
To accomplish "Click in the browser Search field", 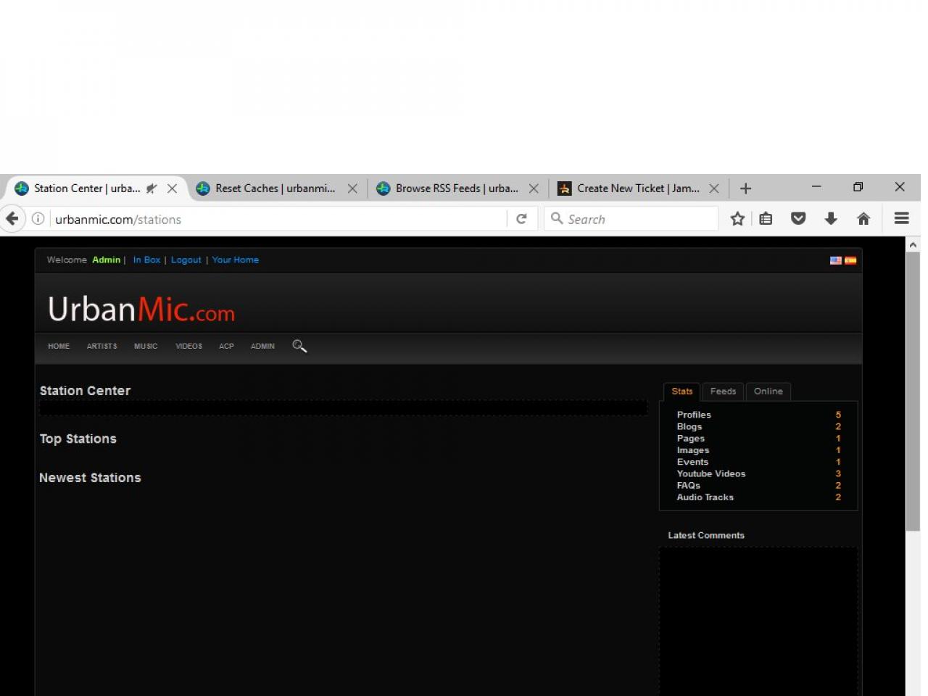I will [638, 219].
